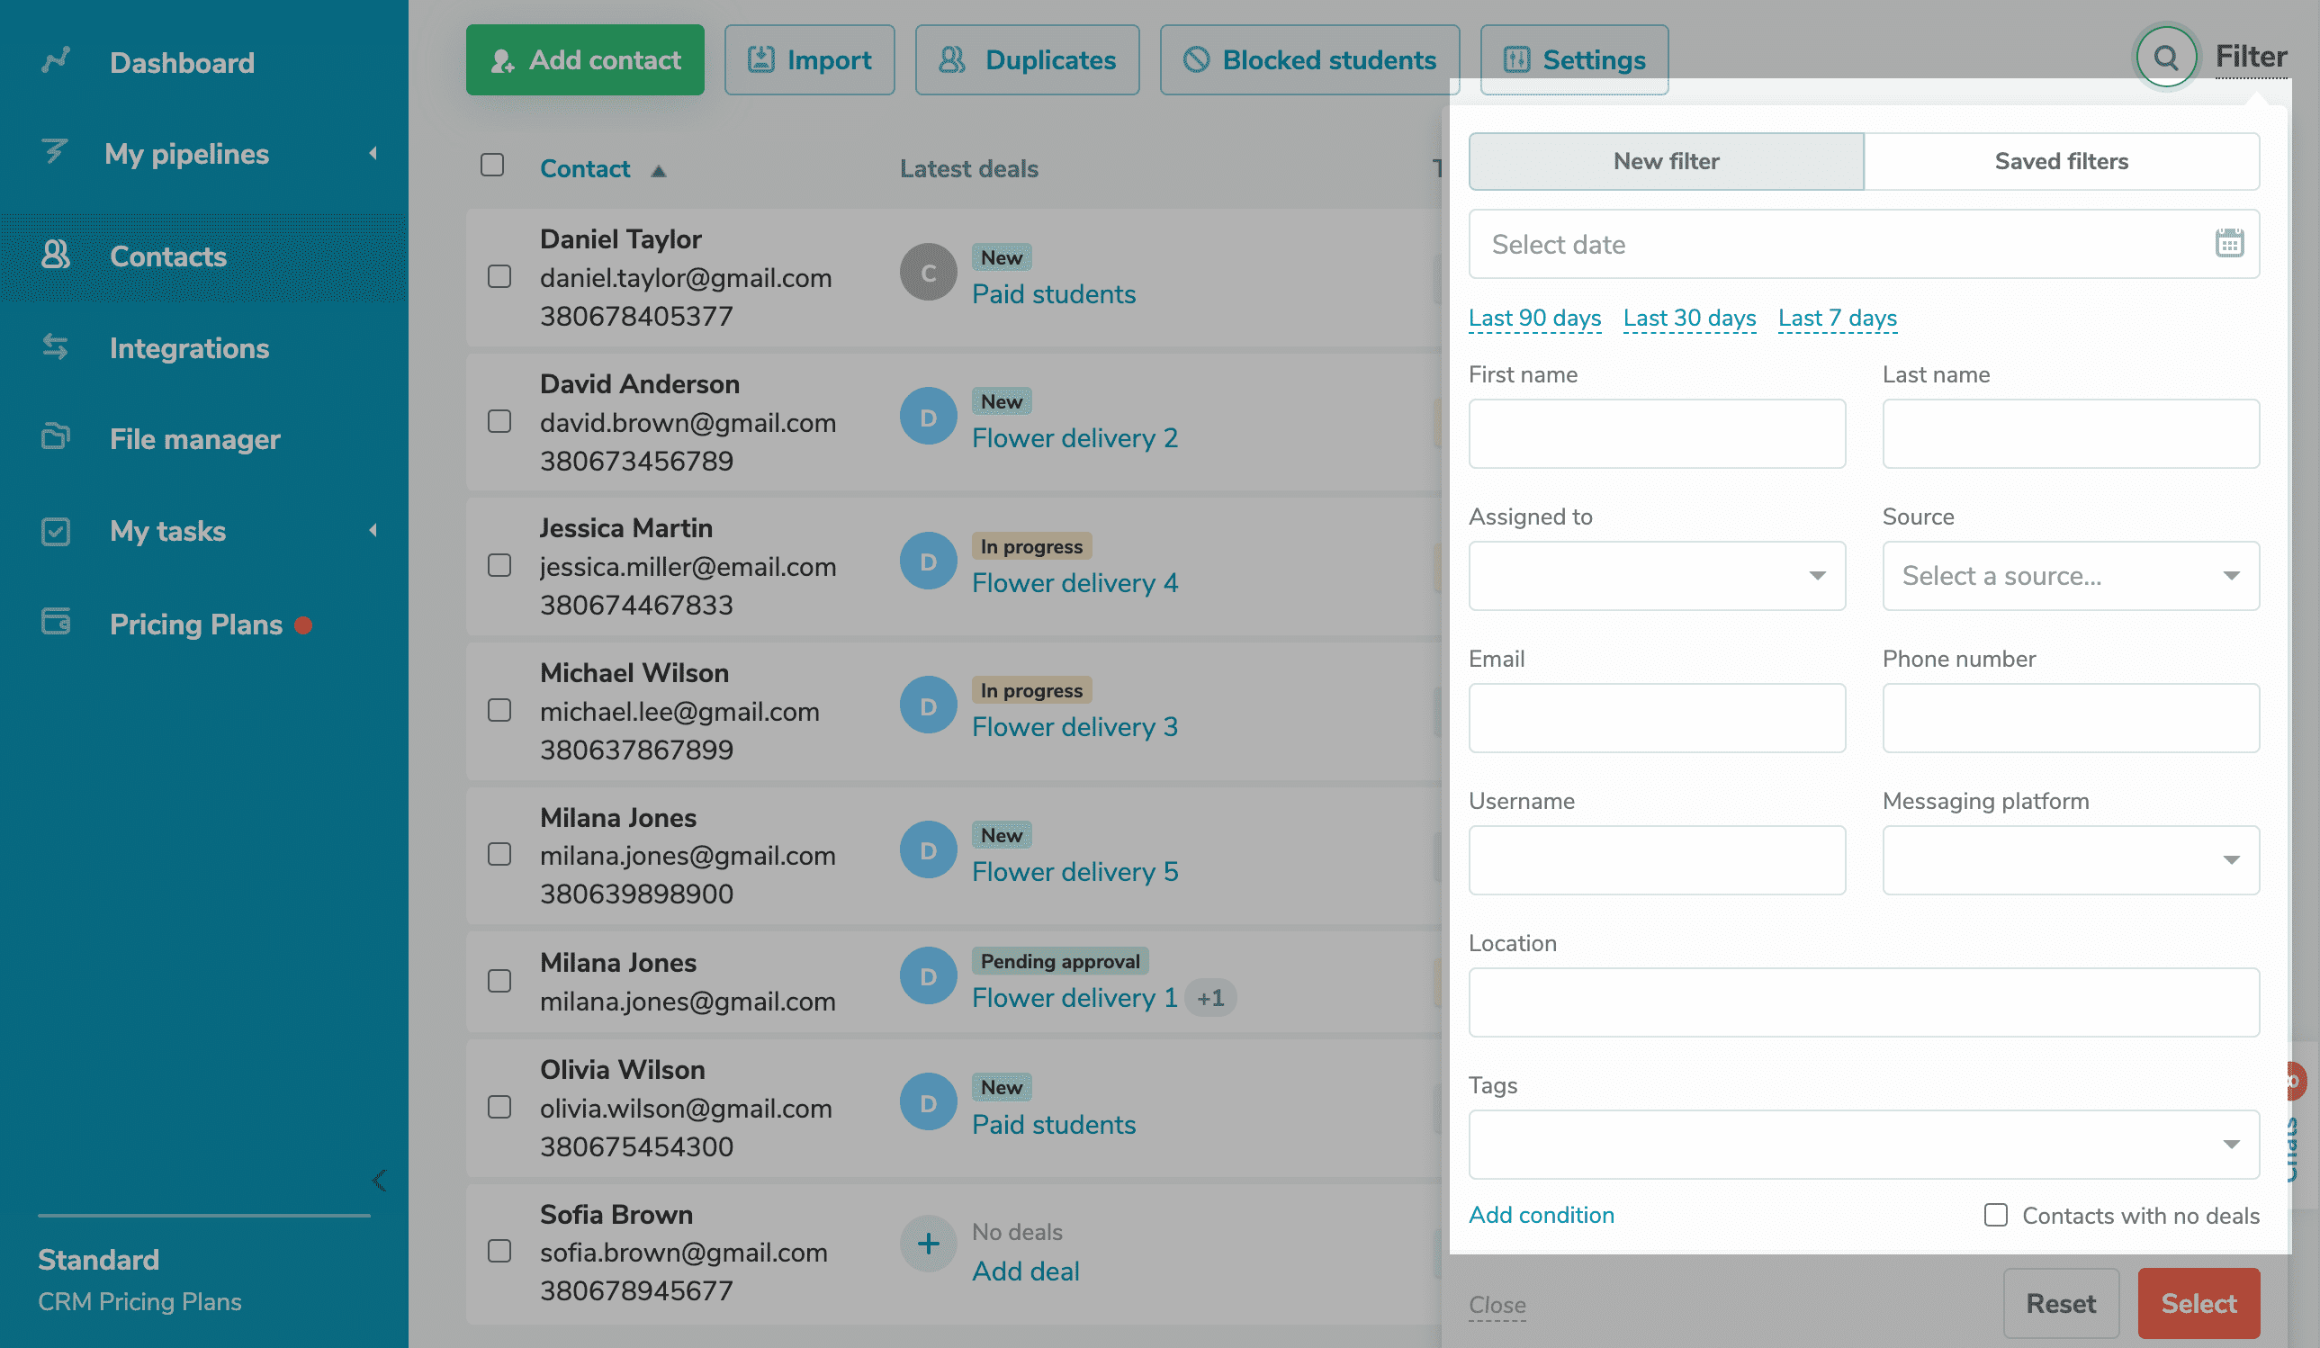Tick the select-all contacts checkbox

492,165
